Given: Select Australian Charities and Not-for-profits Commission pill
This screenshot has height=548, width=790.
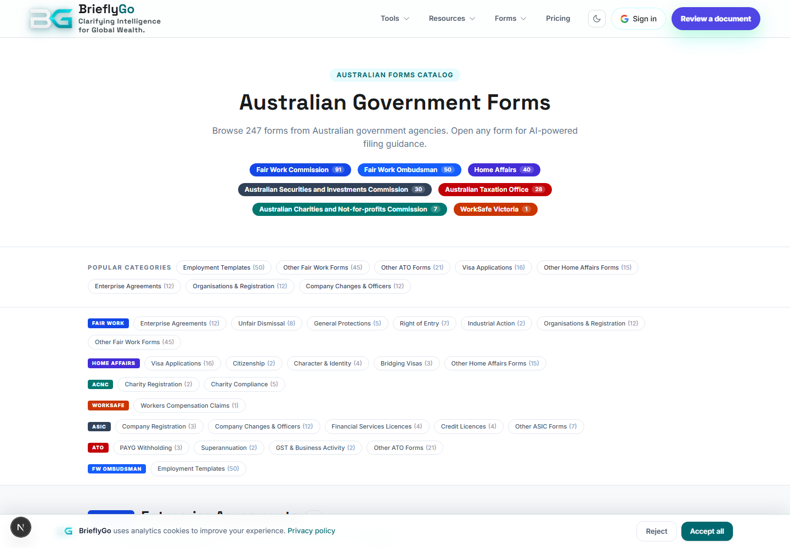Looking at the screenshot, I should pos(349,209).
